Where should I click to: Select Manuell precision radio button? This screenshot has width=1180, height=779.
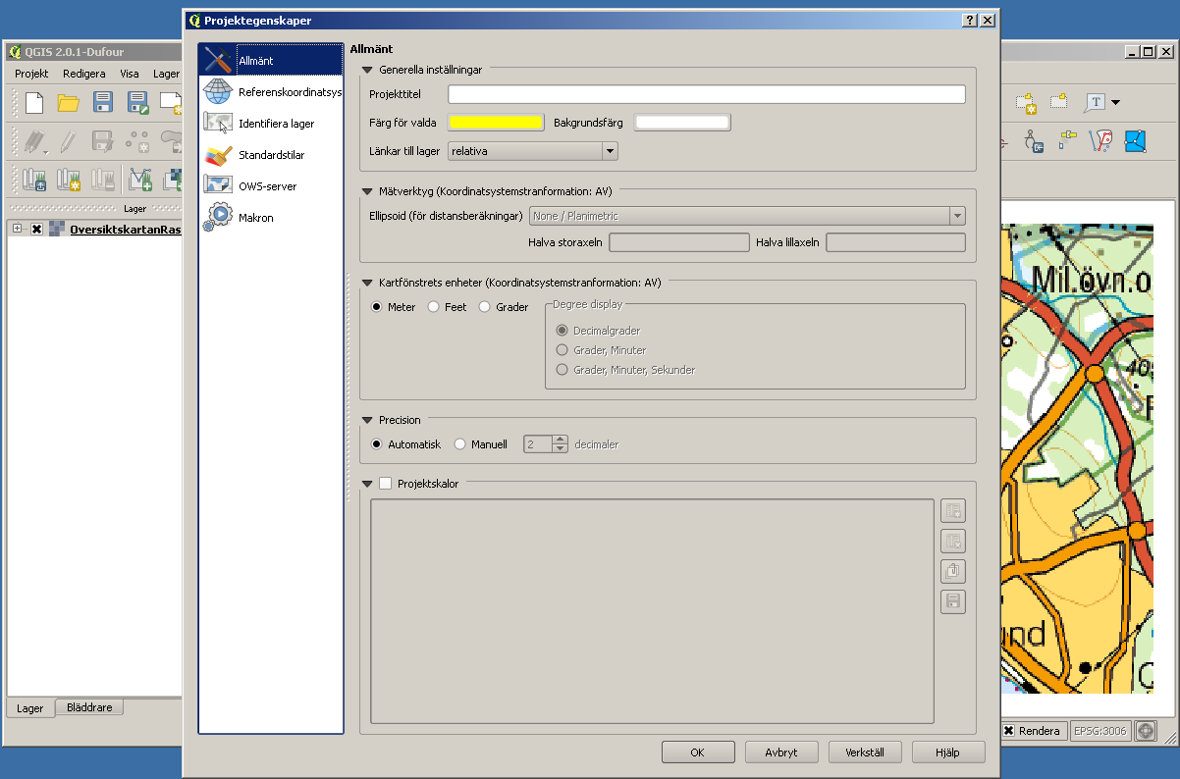click(460, 444)
